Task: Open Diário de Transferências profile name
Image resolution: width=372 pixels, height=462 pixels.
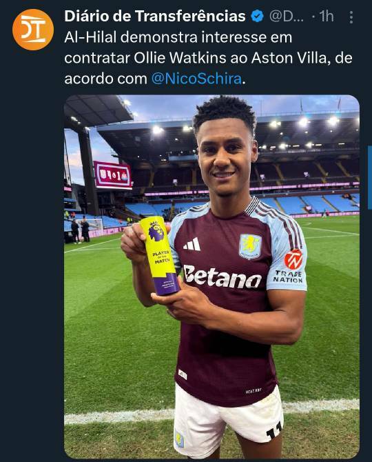Action: point(155,17)
